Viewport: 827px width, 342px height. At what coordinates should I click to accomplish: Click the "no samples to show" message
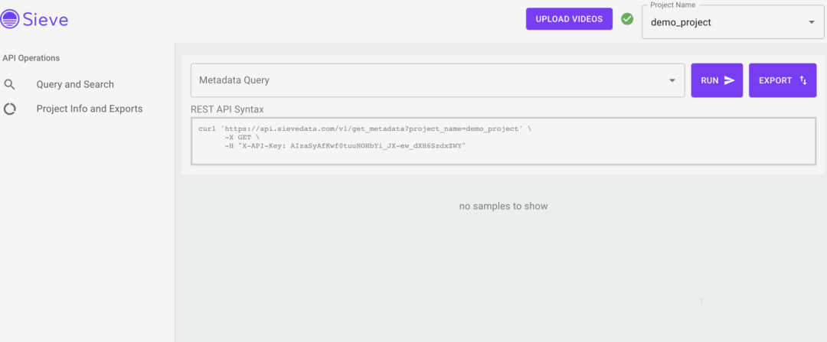pos(503,207)
